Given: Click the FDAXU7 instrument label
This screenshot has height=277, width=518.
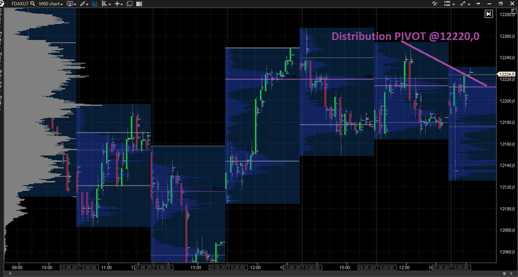Looking at the screenshot, I should [20, 3].
